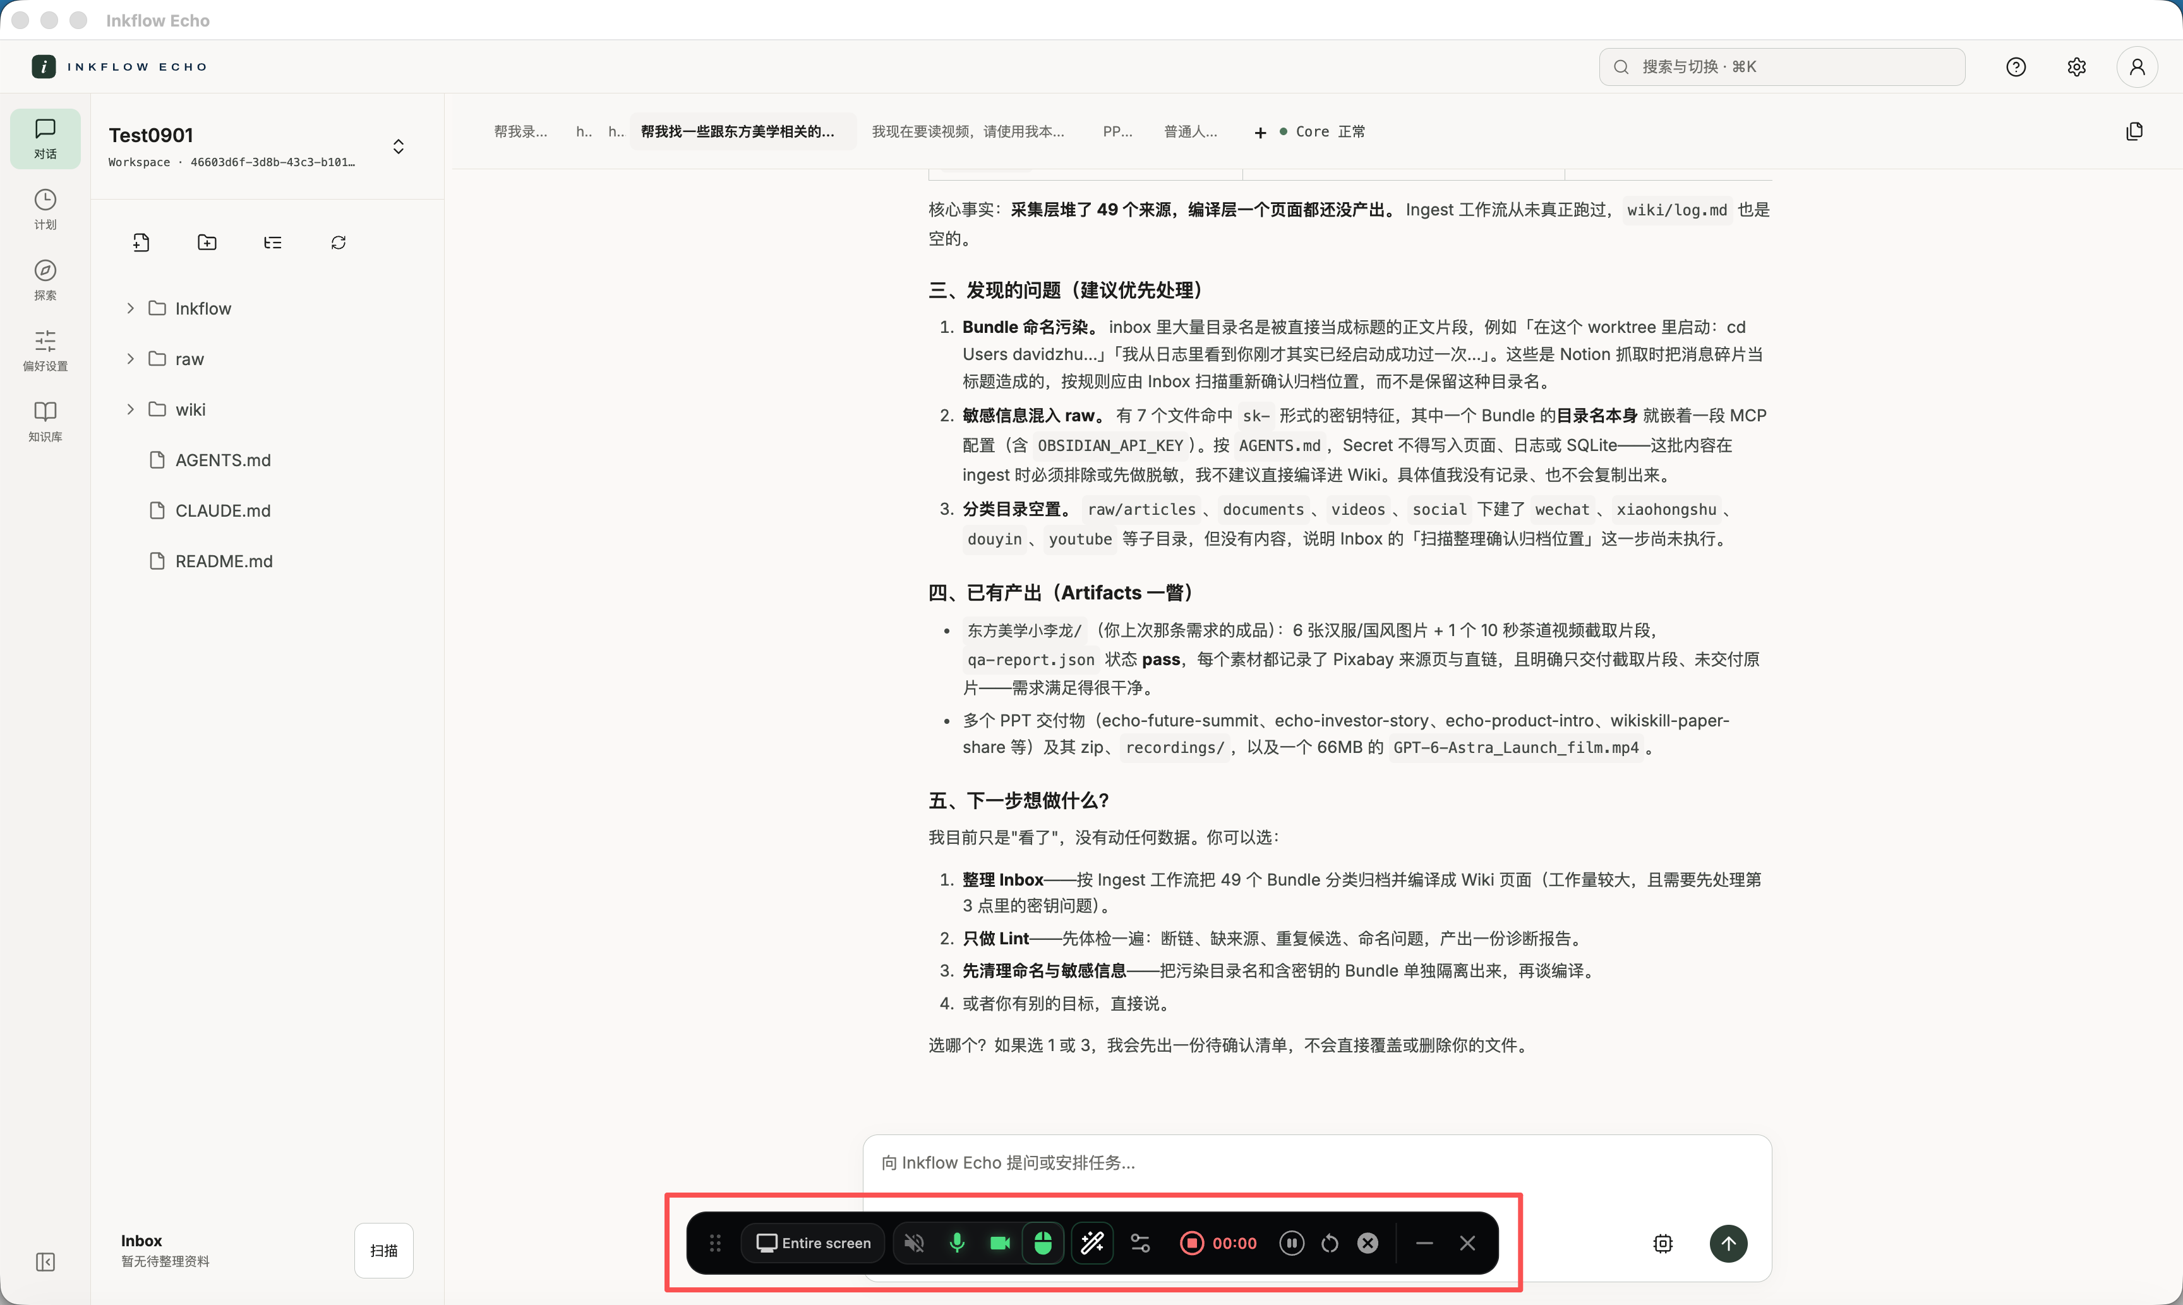This screenshot has width=2183, height=1305.
Task: Add a new conversation tab
Action: pyautogui.click(x=1260, y=133)
